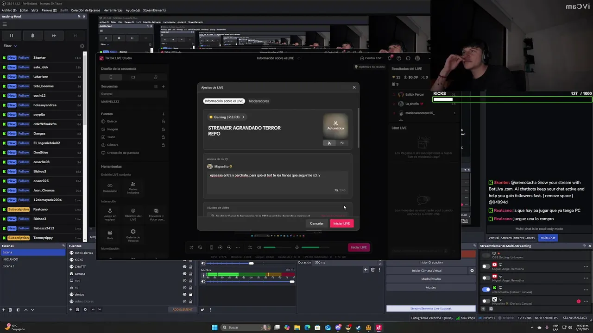
Task: Open Coemisión tool in TikTok Studio
Action: pos(110,187)
